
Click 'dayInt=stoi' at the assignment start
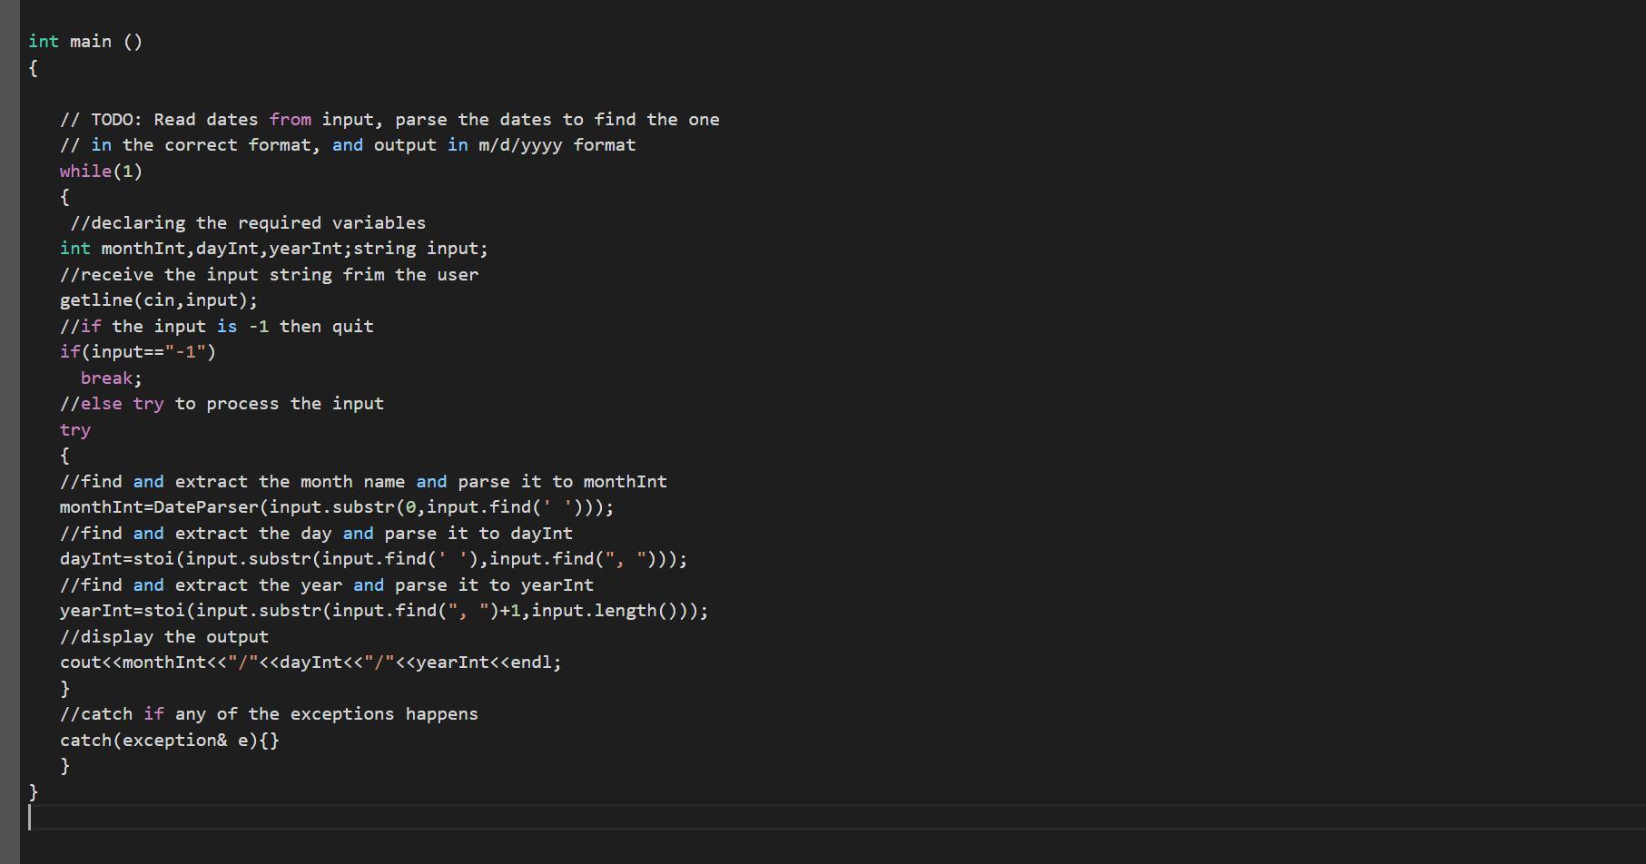118,559
